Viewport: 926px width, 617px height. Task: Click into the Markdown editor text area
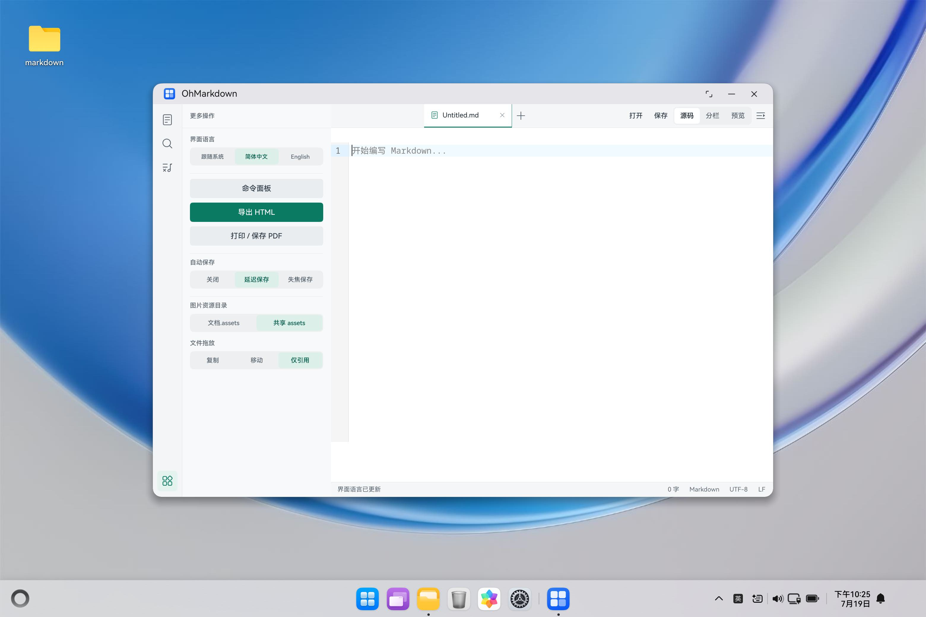[560, 292]
